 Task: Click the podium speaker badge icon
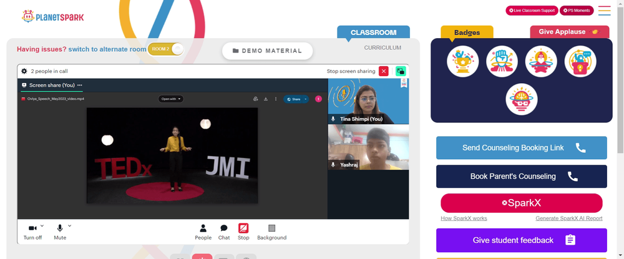[x=580, y=61]
